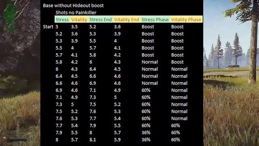The height and width of the screenshot is (146, 259).
Task: Click the "Shots no Painkiller" subtitle
Action: [x=76, y=13]
